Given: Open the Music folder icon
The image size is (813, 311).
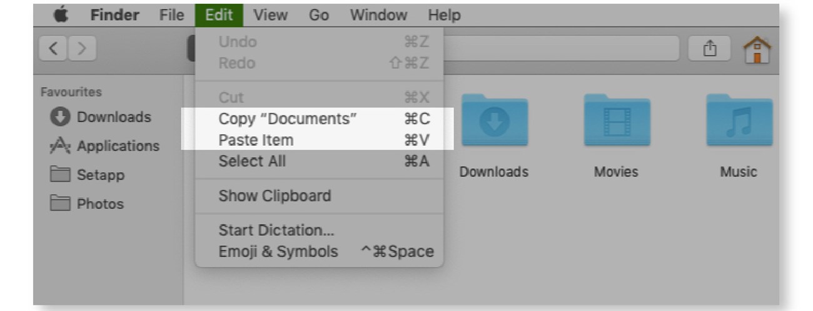Looking at the screenshot, I should (739, 120).
